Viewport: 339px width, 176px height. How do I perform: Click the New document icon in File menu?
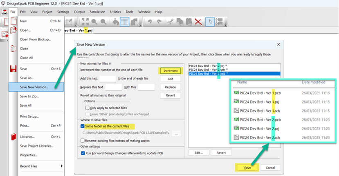point(13,21)
